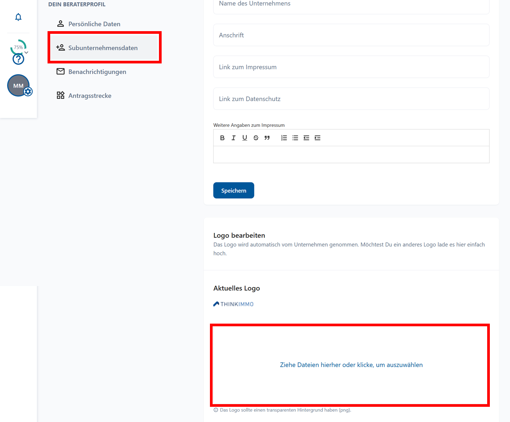Screen dimensions: 510x422
Task: Focus the Link zum Impressum field
Action: tap(351, 67)
